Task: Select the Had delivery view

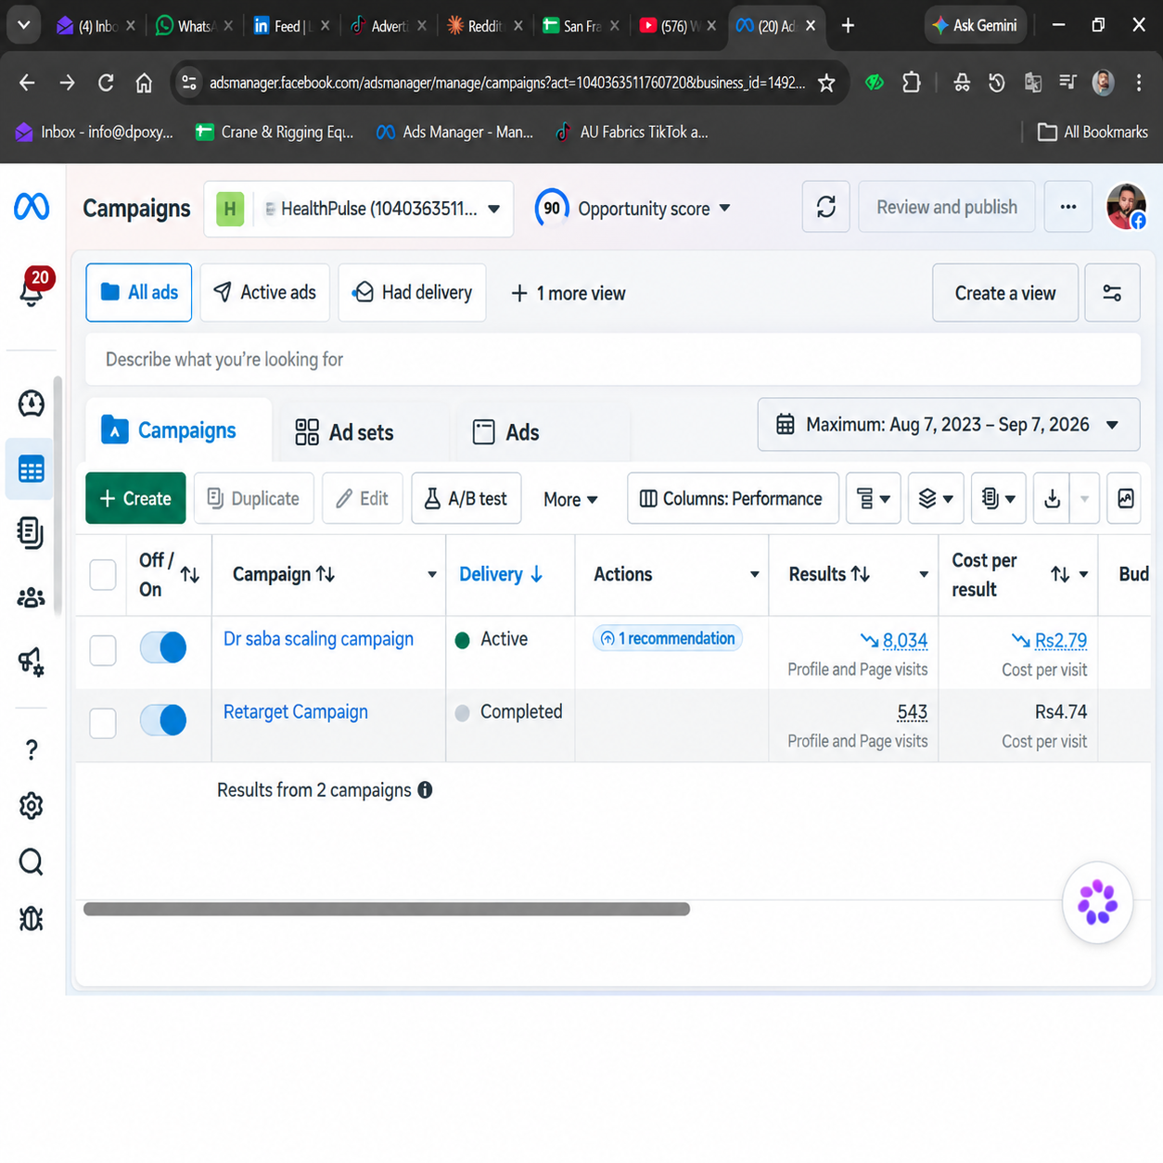Action: (x=412, y=293)
